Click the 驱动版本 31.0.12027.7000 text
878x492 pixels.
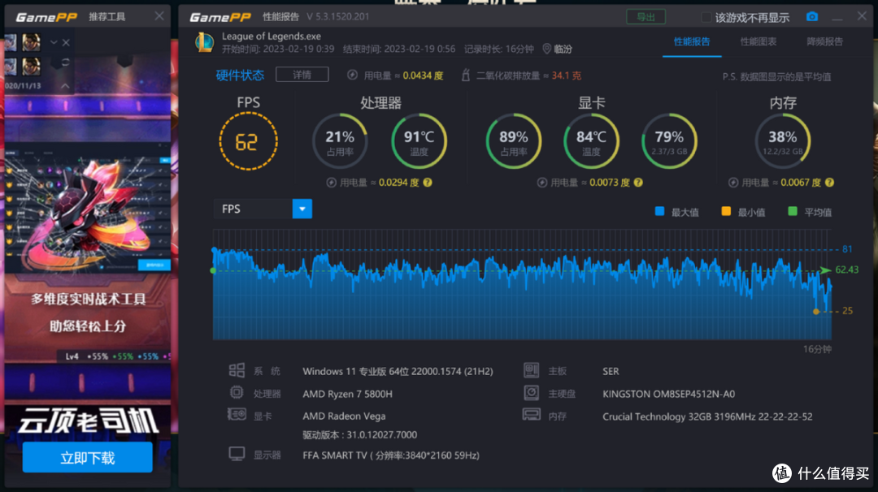pyautogui.click(x=359, y=435)
